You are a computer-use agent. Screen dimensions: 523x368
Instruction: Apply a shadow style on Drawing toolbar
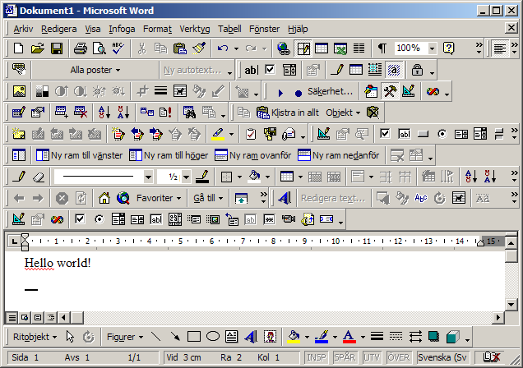433,337
